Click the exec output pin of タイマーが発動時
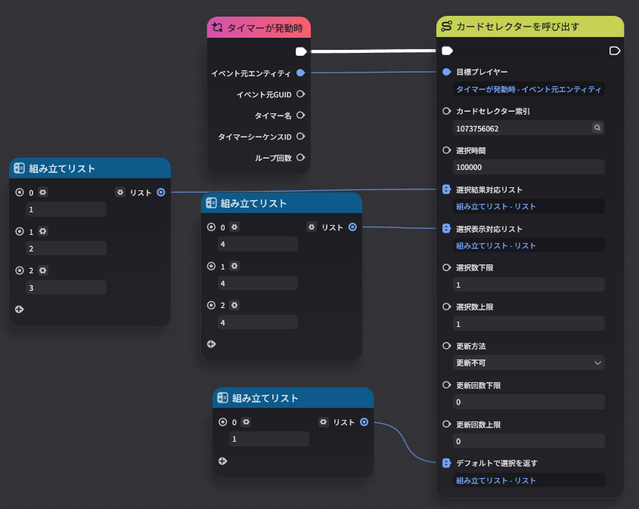Screen dimensions: 639x509 click(x=301, y=51)
